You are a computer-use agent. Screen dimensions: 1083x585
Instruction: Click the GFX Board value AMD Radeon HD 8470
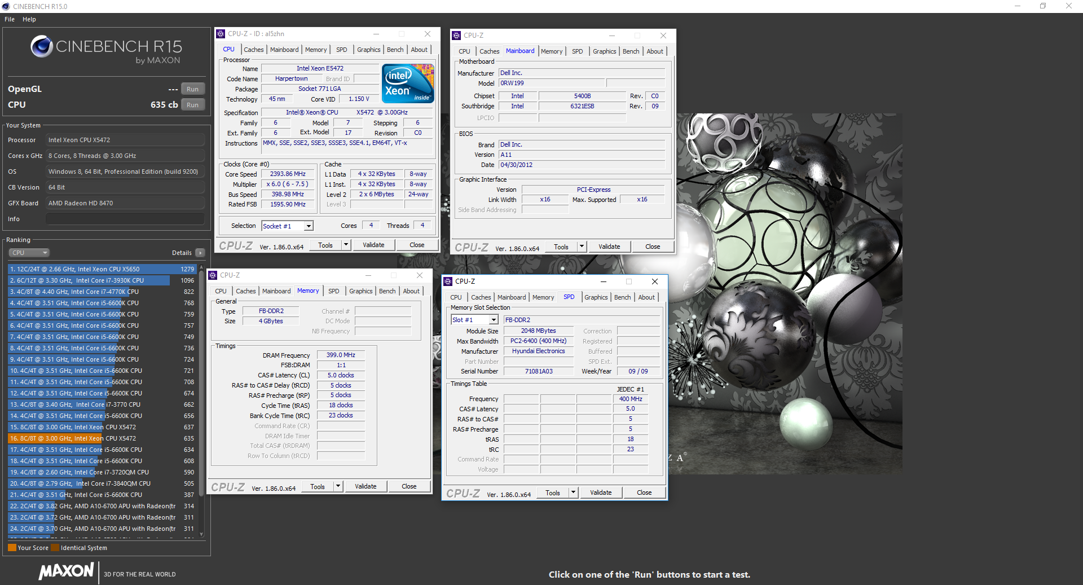pos(125,203)
